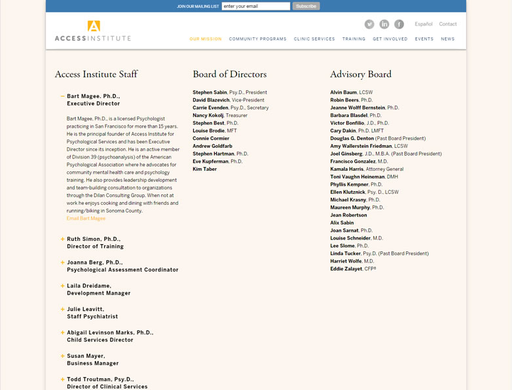
Task: Open the Community Programs menu
Action: click(257, 39)
